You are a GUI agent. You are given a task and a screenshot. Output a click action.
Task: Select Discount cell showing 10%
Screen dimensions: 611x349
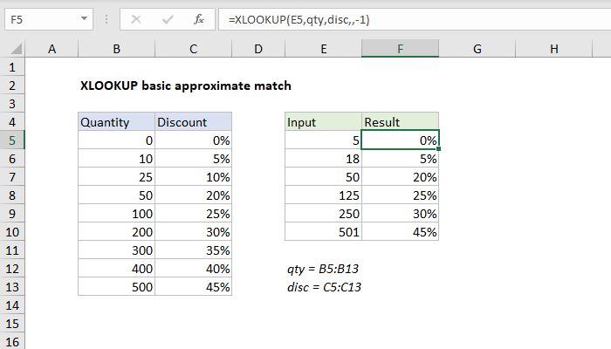click(x=193, y=177)
